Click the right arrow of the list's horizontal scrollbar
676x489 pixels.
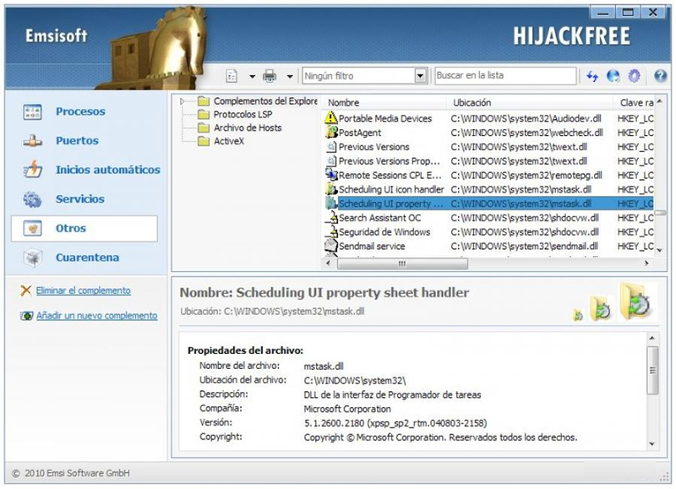coord(646,264)
